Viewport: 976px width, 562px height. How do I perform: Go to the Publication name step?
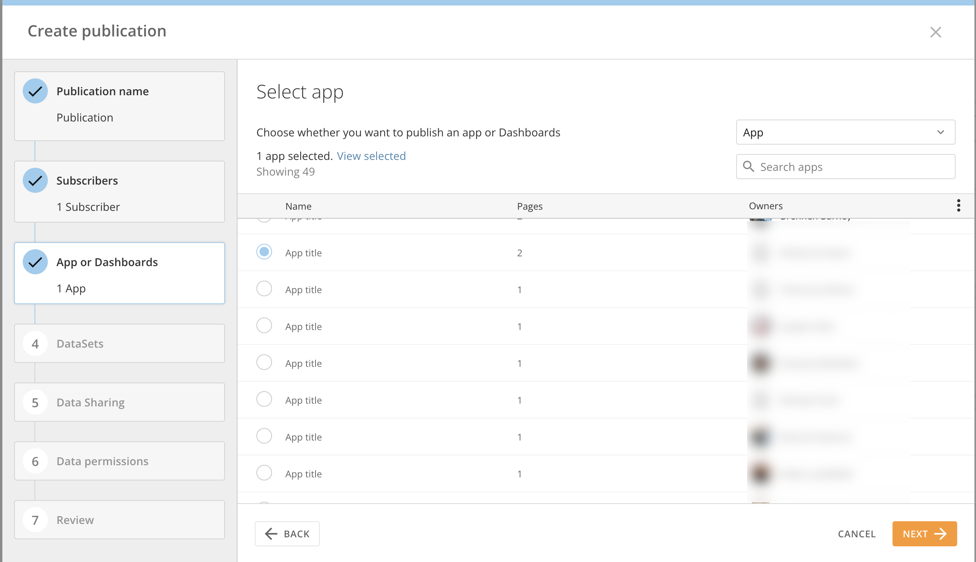pyautogui.click(x=120, y=106)
